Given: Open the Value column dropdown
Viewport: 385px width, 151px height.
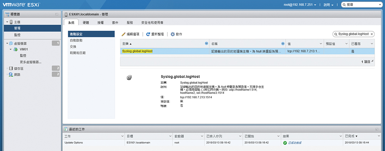Looking at the screenshot, I should click(321, 44).
